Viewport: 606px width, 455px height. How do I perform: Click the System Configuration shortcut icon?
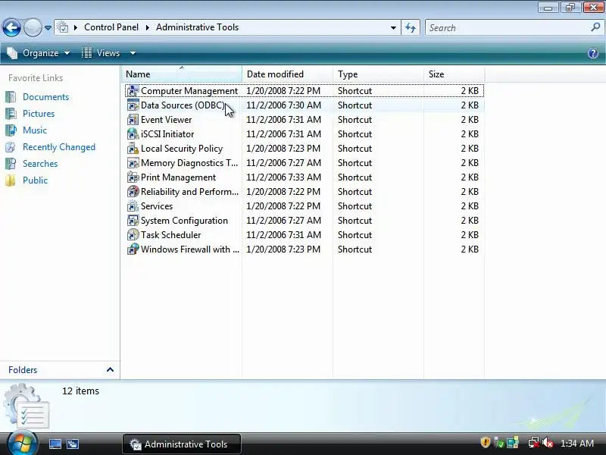pos(133,221)
